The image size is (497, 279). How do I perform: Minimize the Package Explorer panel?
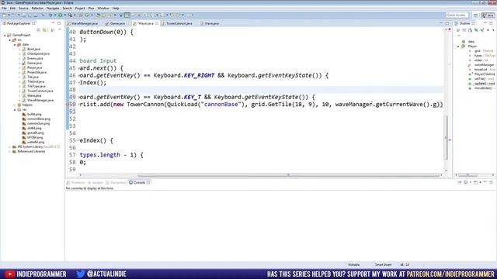pos(53,23)
